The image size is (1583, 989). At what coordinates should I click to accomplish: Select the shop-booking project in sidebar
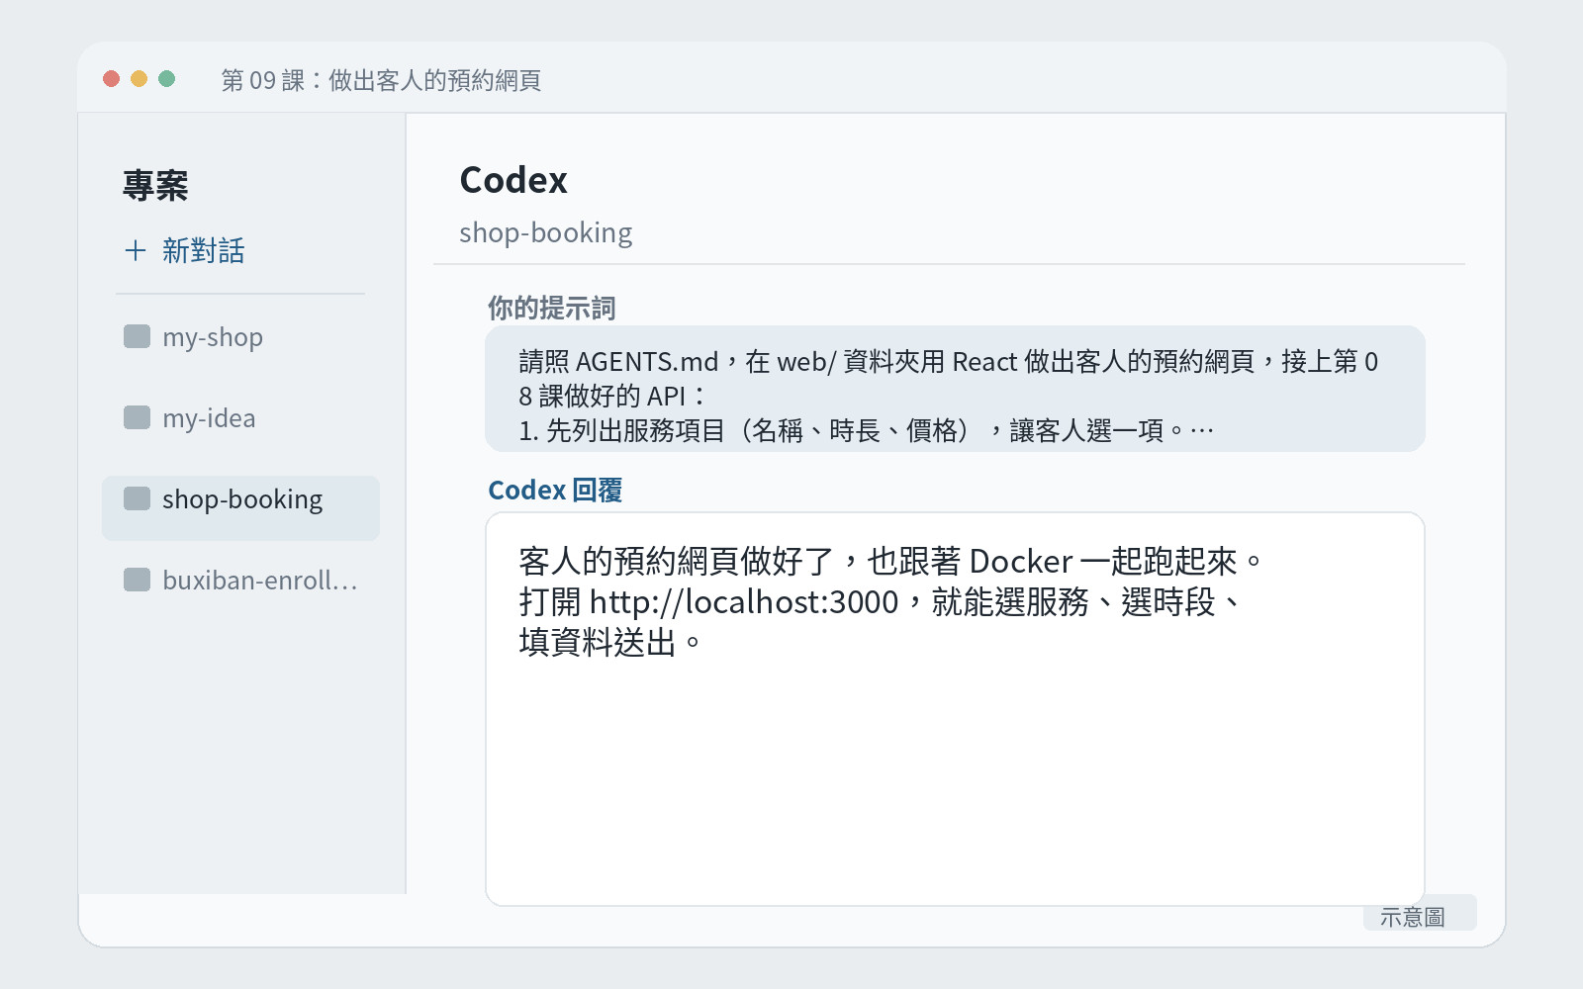tap(240, 508)
